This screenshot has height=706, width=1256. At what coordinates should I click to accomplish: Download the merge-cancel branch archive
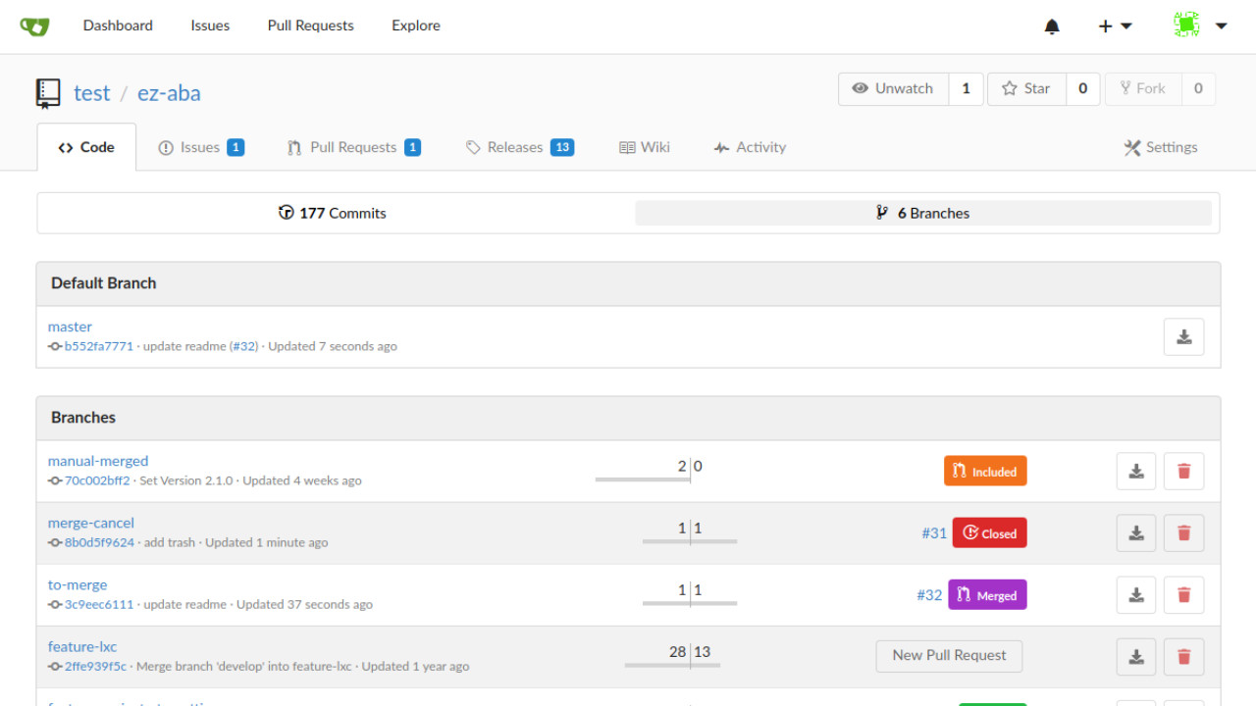pyautogui.click(x=1136, y=533)
